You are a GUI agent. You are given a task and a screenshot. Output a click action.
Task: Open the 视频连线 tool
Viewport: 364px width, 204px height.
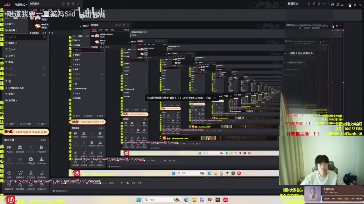(x=20, y=148)
